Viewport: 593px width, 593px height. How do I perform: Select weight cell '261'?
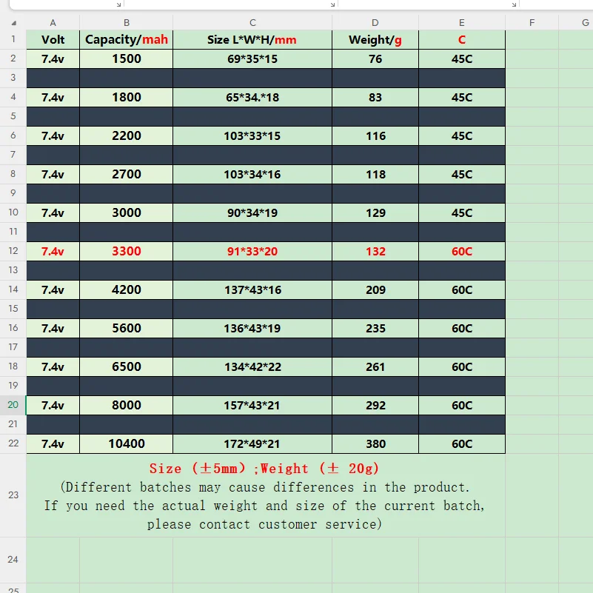375,367
